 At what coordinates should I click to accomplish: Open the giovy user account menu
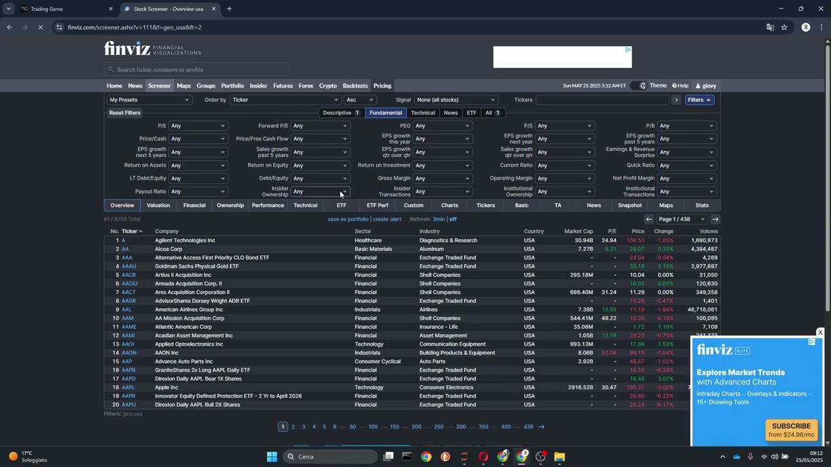coord(706,86)
